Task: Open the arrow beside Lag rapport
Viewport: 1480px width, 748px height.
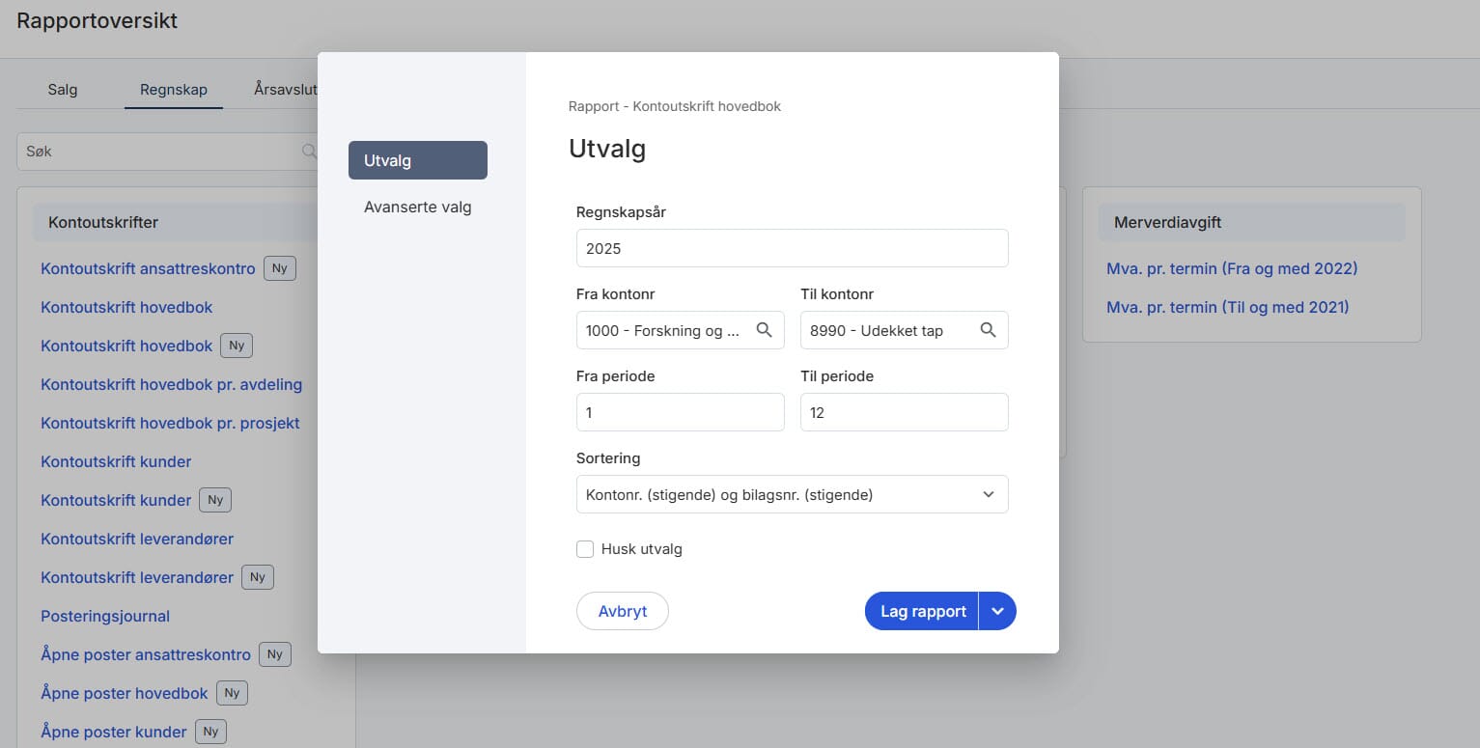Action: (997, 611)
